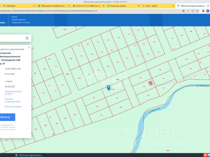Click the search magnifier icon

tap(27, 38)
